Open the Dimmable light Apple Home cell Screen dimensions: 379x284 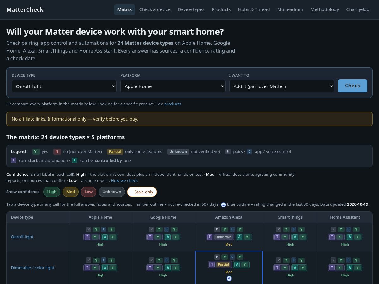100,268
